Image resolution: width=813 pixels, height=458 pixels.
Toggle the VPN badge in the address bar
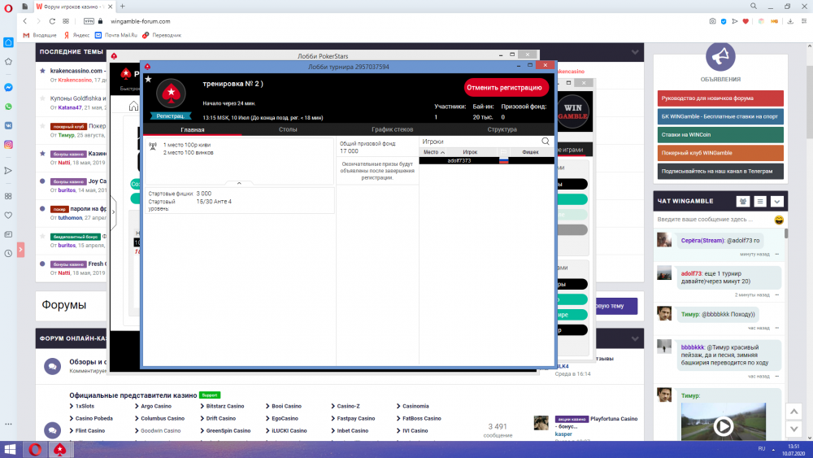[x=88, y=21]
